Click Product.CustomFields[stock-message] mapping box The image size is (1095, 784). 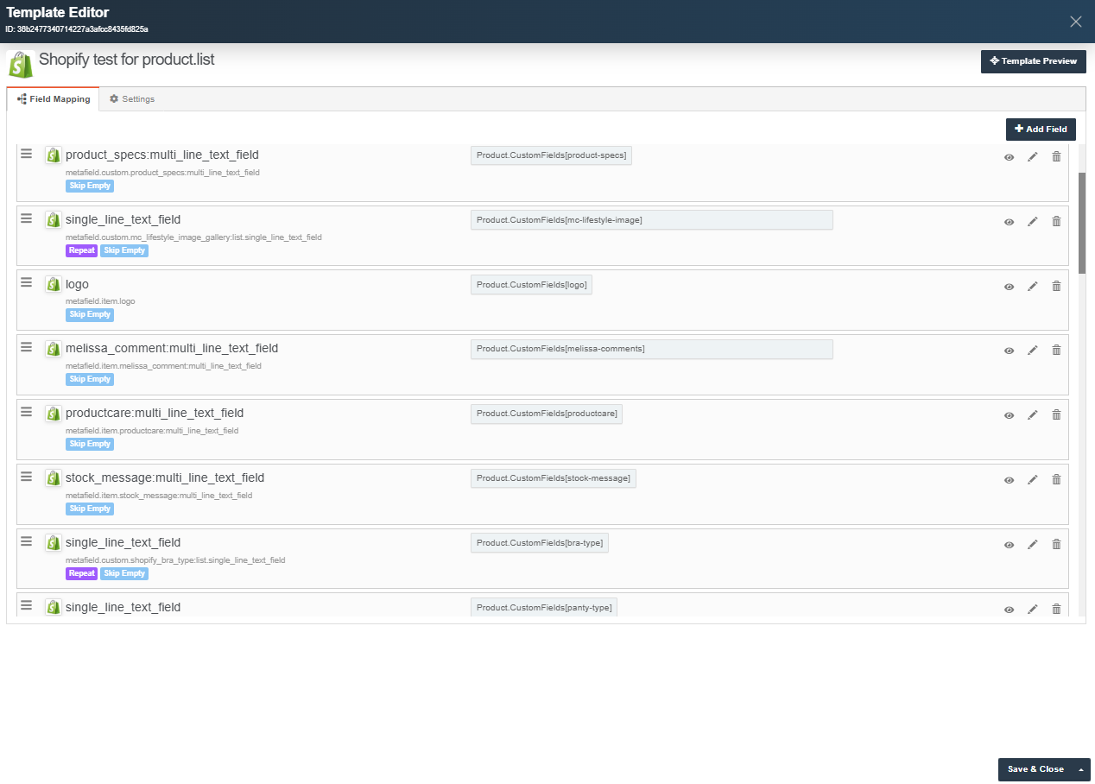tap(553, 478)
